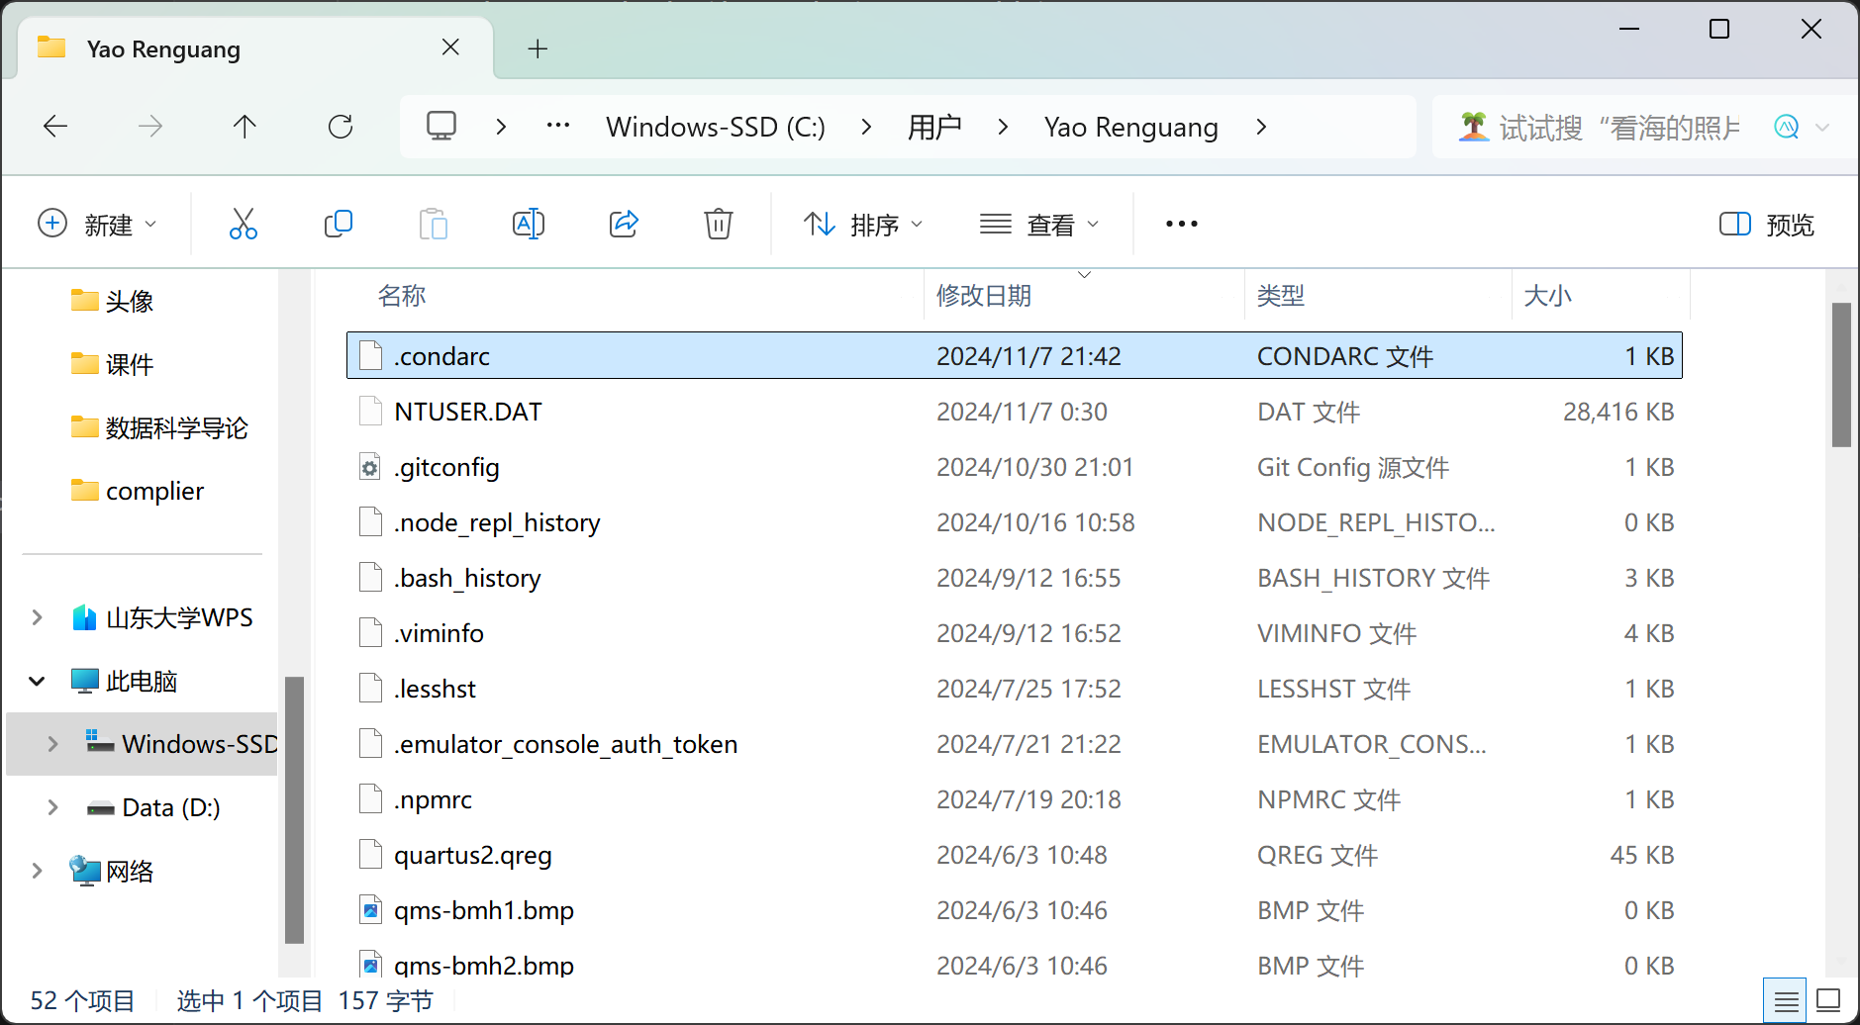
Task: Select the .bash_history file
Action: coord(1015,578)
